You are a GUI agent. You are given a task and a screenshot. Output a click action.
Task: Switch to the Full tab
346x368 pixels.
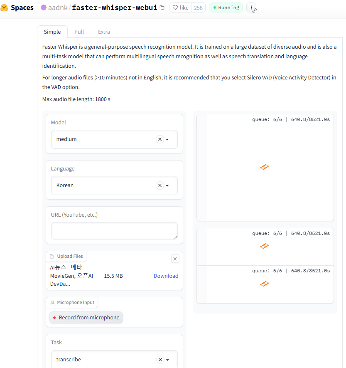[x=79, y=32]
